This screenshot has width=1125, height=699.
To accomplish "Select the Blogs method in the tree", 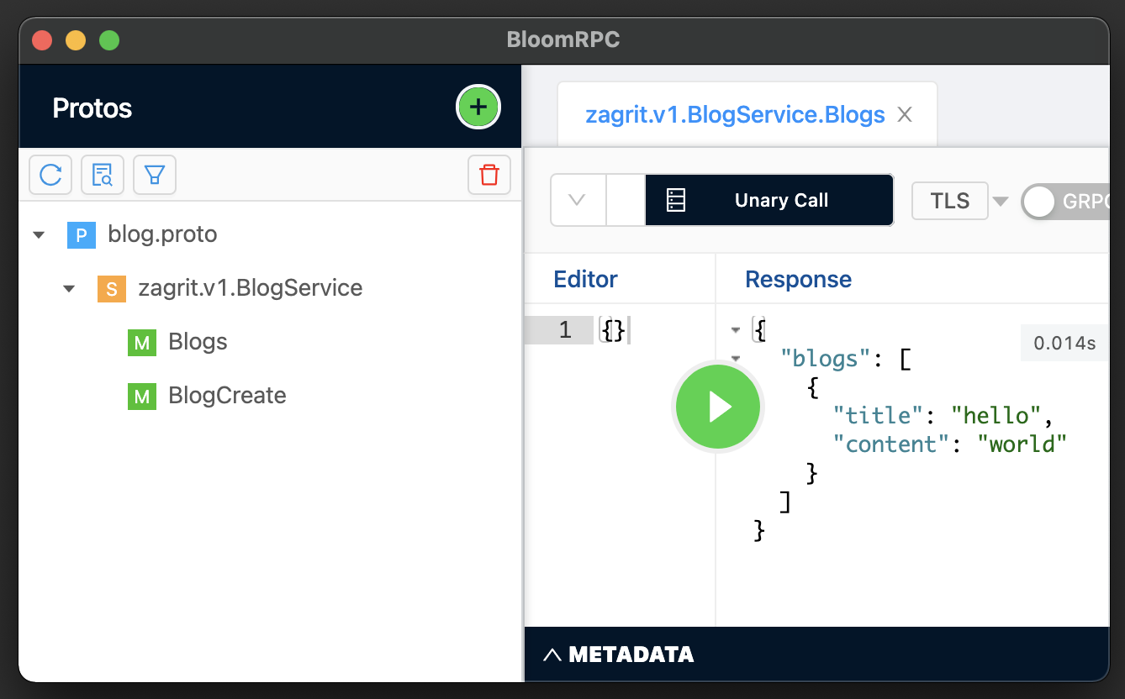I will coord(198,342).
